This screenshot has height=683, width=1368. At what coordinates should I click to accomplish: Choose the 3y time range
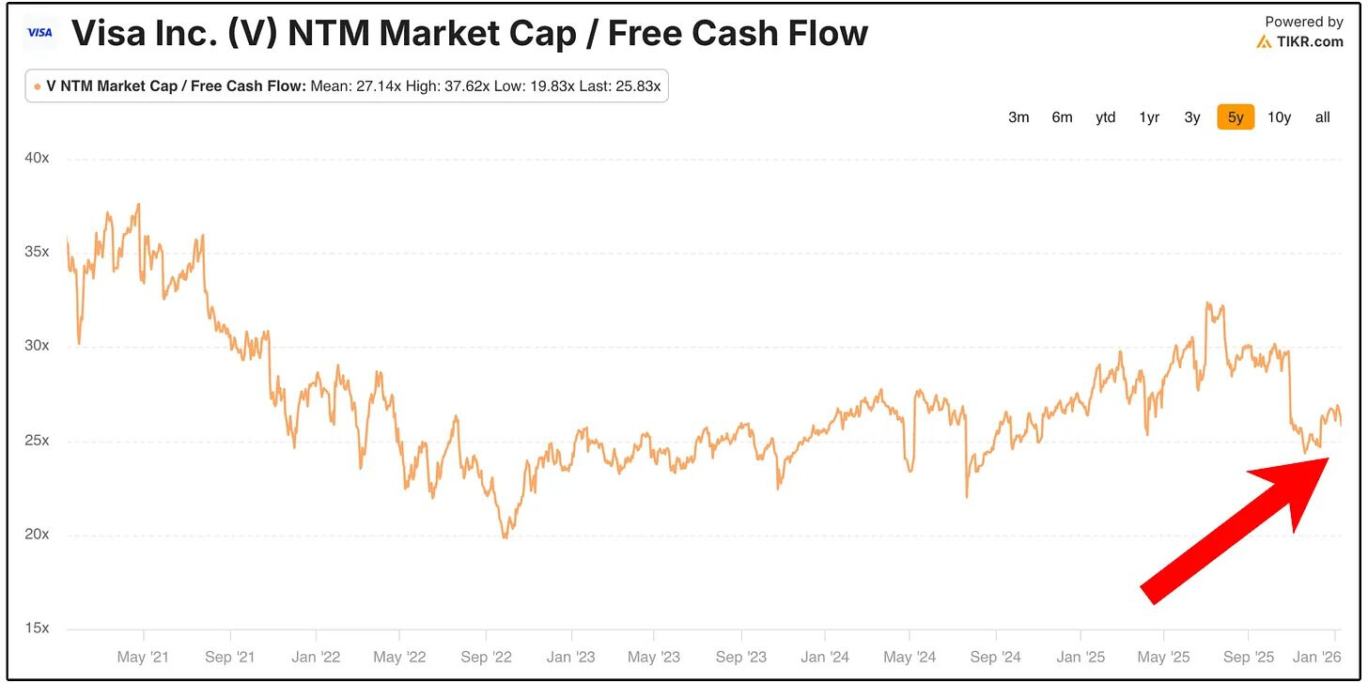point(1192,117)
